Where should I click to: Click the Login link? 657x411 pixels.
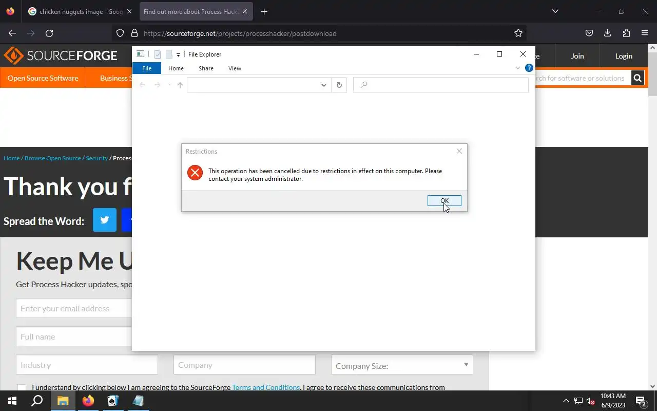624,56
